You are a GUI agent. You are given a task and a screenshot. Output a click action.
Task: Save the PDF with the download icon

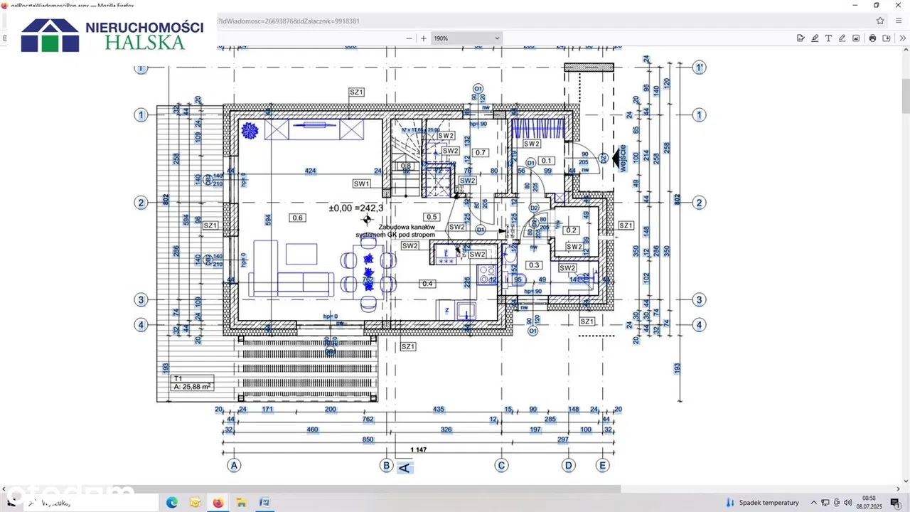[x=885, y=38]
